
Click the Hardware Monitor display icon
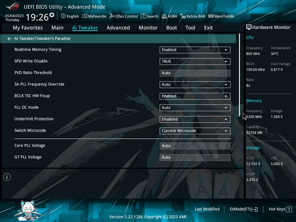pyautogui.click(x=249, y=27)
